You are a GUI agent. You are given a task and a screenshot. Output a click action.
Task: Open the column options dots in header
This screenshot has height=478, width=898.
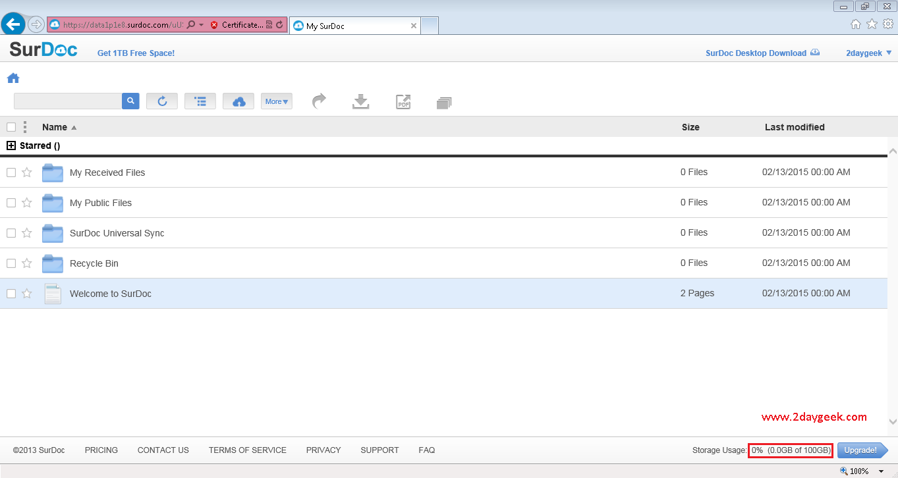pos(25,127)
